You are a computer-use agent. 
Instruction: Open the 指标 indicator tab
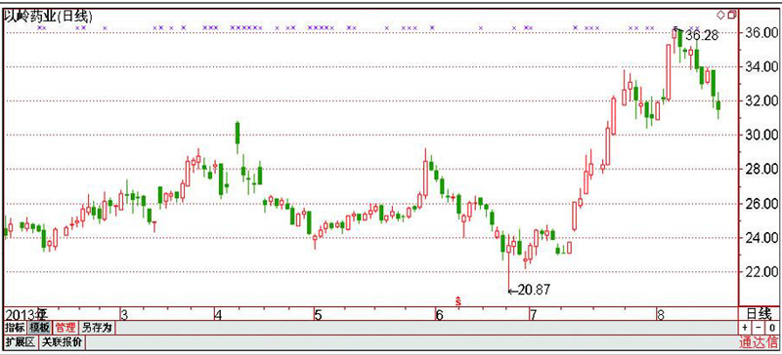[x=14, y=328]
